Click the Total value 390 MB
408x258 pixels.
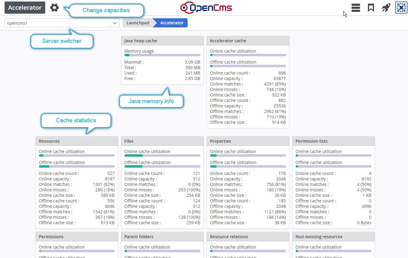point(192,68)
